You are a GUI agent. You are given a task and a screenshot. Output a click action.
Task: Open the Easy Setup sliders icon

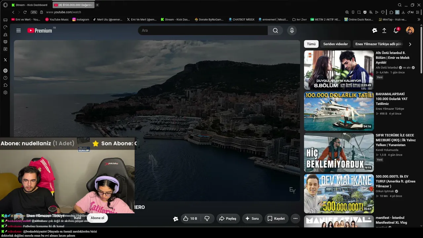pos(418,12)
